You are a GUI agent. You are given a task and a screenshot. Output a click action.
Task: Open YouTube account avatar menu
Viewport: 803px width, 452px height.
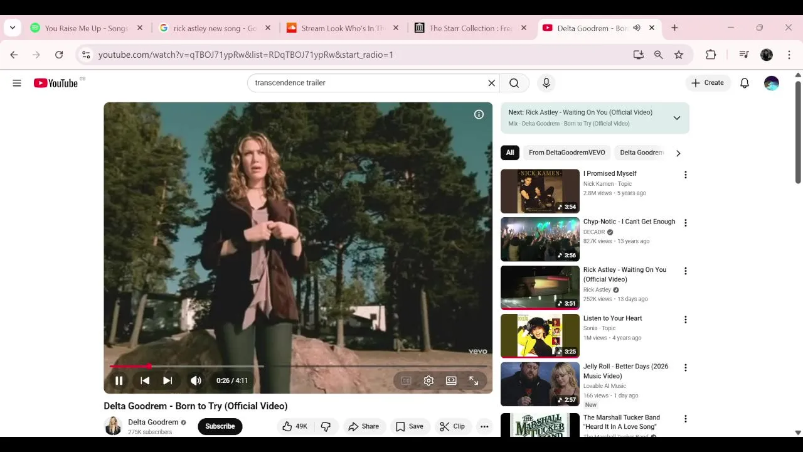(x=772, y=83)
